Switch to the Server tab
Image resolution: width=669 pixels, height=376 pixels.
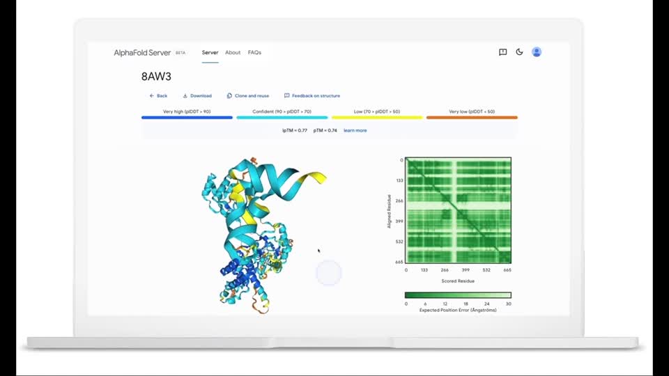pyautogui.click(x=210, y=52)
